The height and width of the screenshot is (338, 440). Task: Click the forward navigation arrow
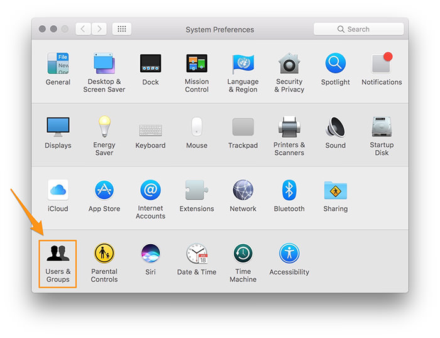[x=99, y=29]
